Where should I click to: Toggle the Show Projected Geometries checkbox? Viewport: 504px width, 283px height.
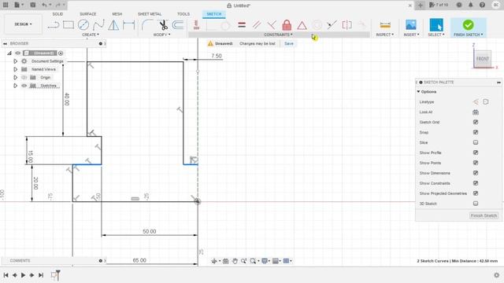point(476,193)
